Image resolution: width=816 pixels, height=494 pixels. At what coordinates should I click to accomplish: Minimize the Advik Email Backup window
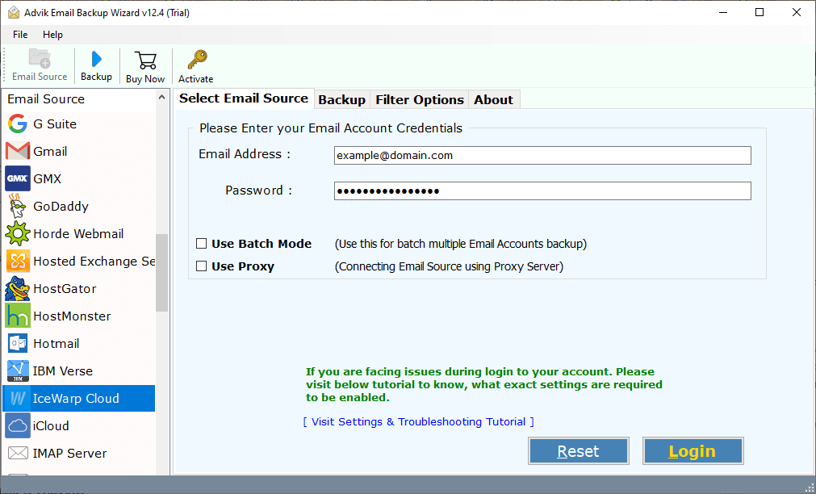point(722,12)
